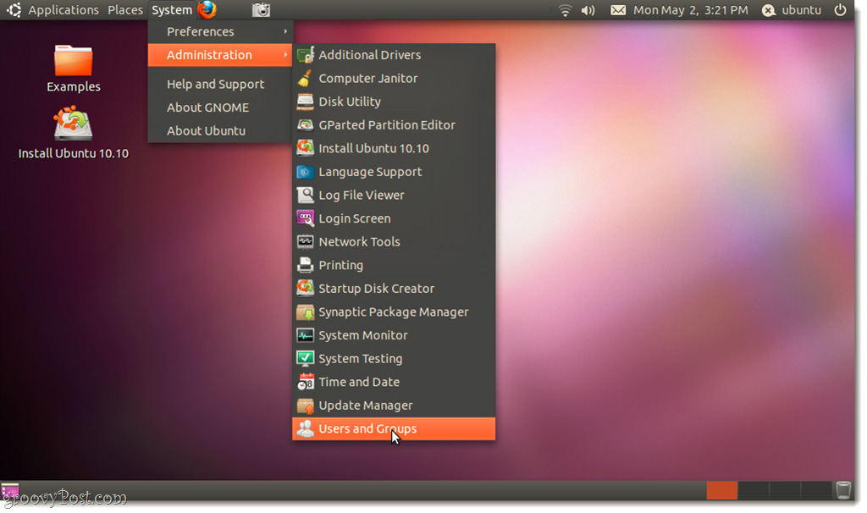Screen dimensions: 867x513
Task: Open the Places menu
Action: [125, 10]
